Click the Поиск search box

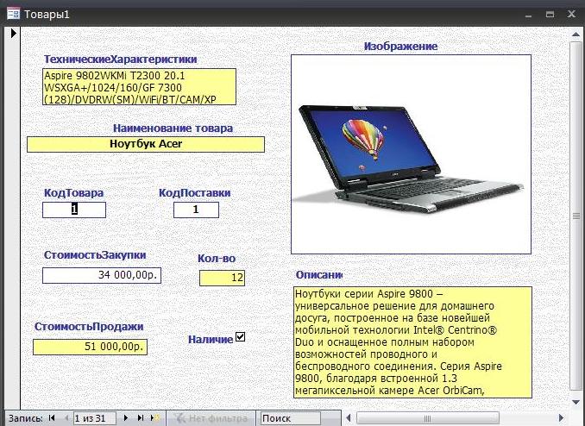coord(291,418)
